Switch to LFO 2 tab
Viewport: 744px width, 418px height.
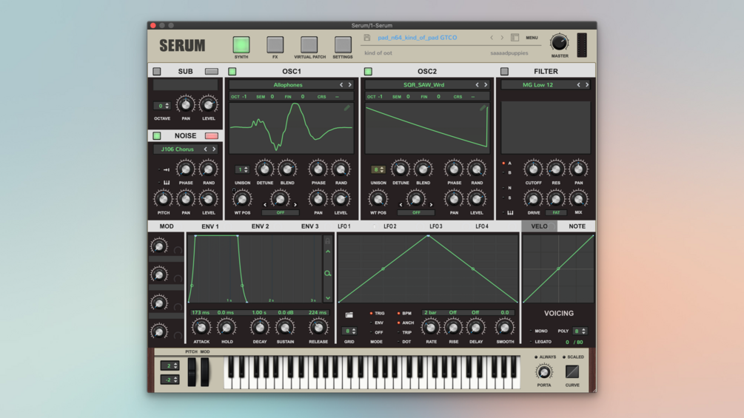click(x=390, y=226)
